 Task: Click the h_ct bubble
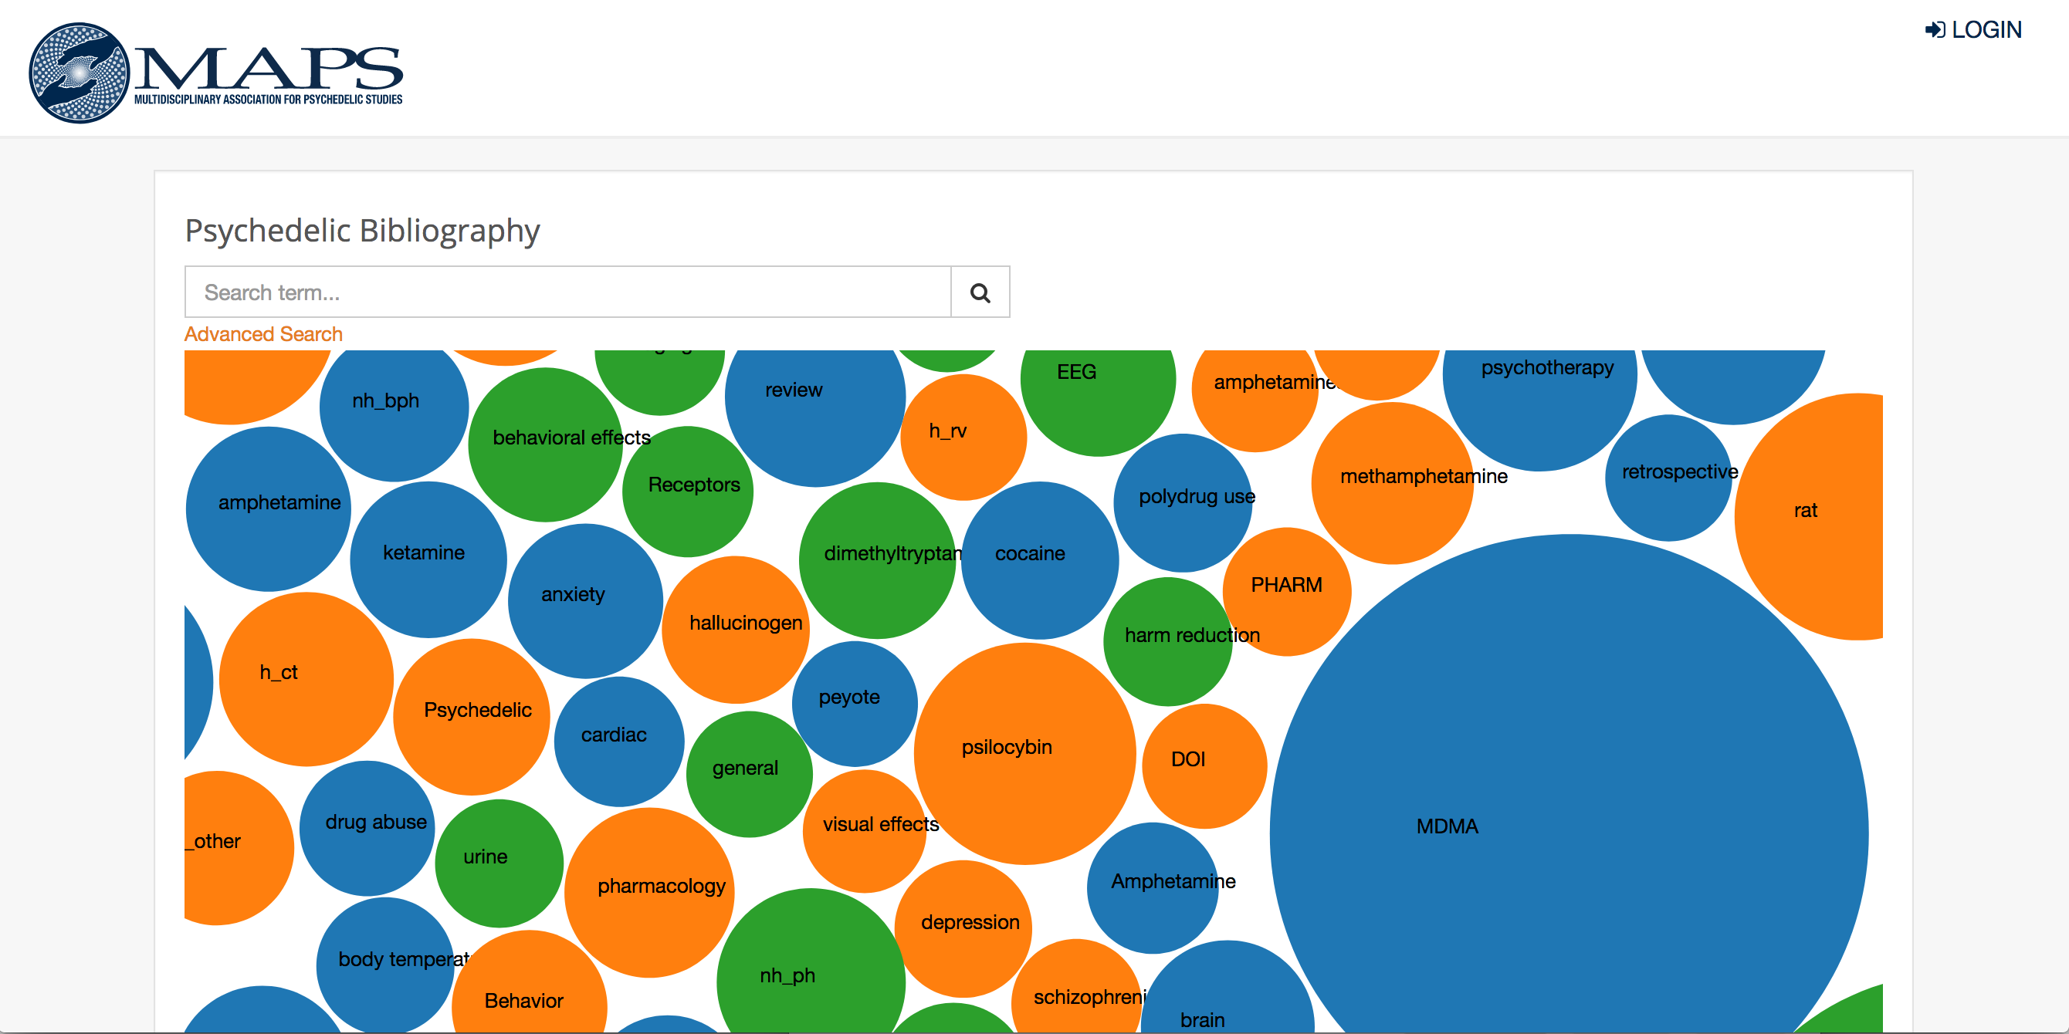pos(306,679)
